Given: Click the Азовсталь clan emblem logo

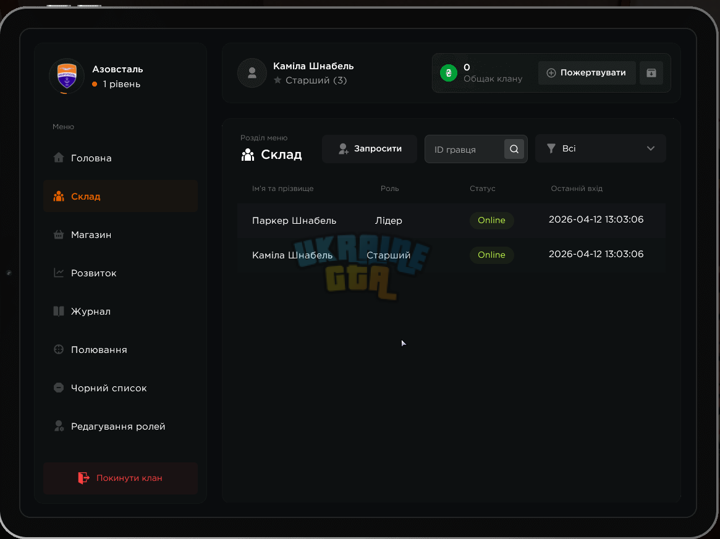Looking at the screenshot, I should [x=67, y=76].
